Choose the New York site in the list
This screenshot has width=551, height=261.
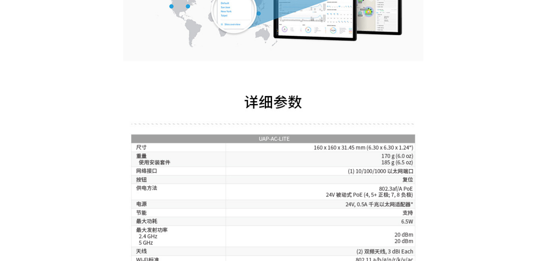click(226, 11)
